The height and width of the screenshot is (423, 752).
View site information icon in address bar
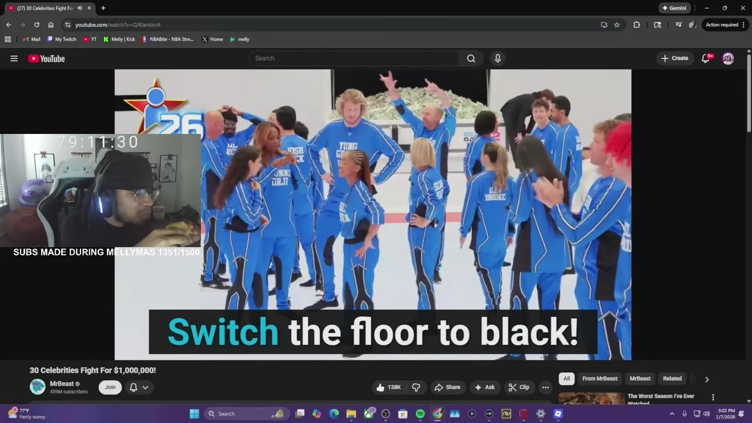(x=68, y=25)
